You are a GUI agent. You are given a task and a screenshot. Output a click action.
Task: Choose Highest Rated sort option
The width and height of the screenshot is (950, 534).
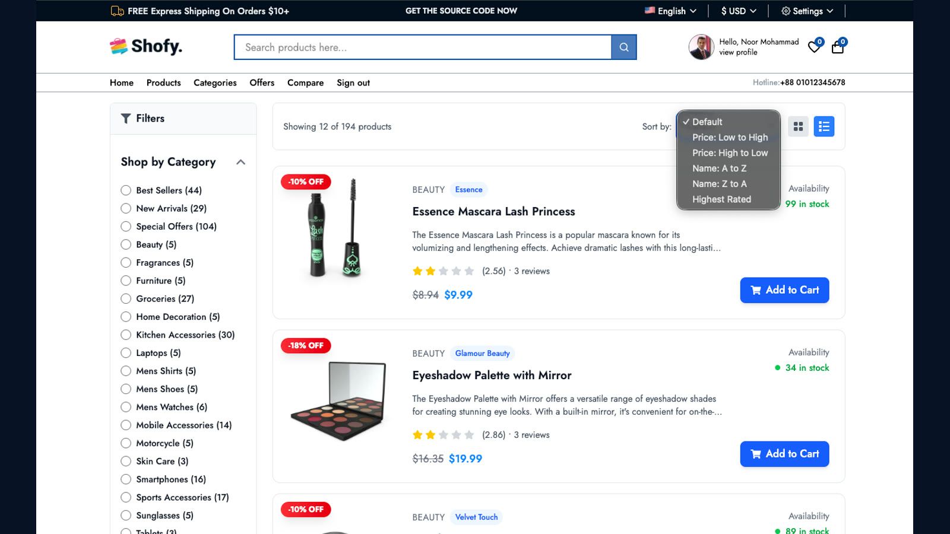coord(729,199)
